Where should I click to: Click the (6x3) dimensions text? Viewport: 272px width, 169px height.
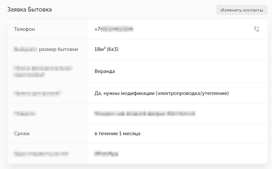coord(113,49)
